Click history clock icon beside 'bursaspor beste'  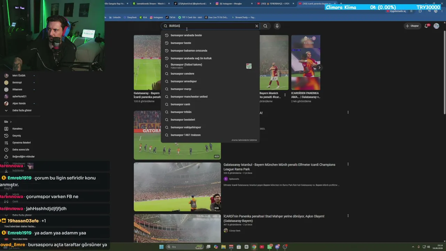[167, 43]
